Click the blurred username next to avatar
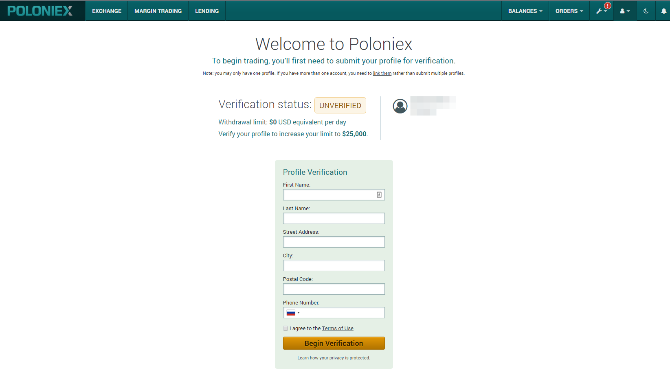This screenshot has height=372, width=670. pyautogui.click(x=433, y=106)
